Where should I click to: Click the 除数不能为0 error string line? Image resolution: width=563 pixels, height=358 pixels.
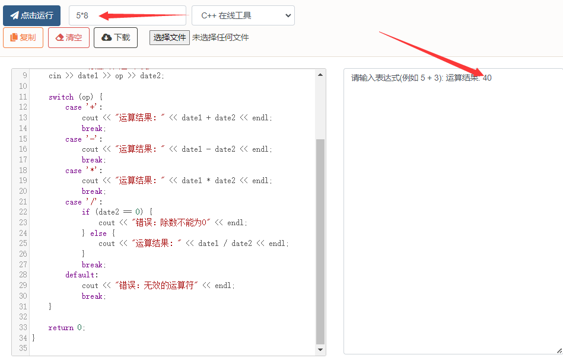[173, 223]
